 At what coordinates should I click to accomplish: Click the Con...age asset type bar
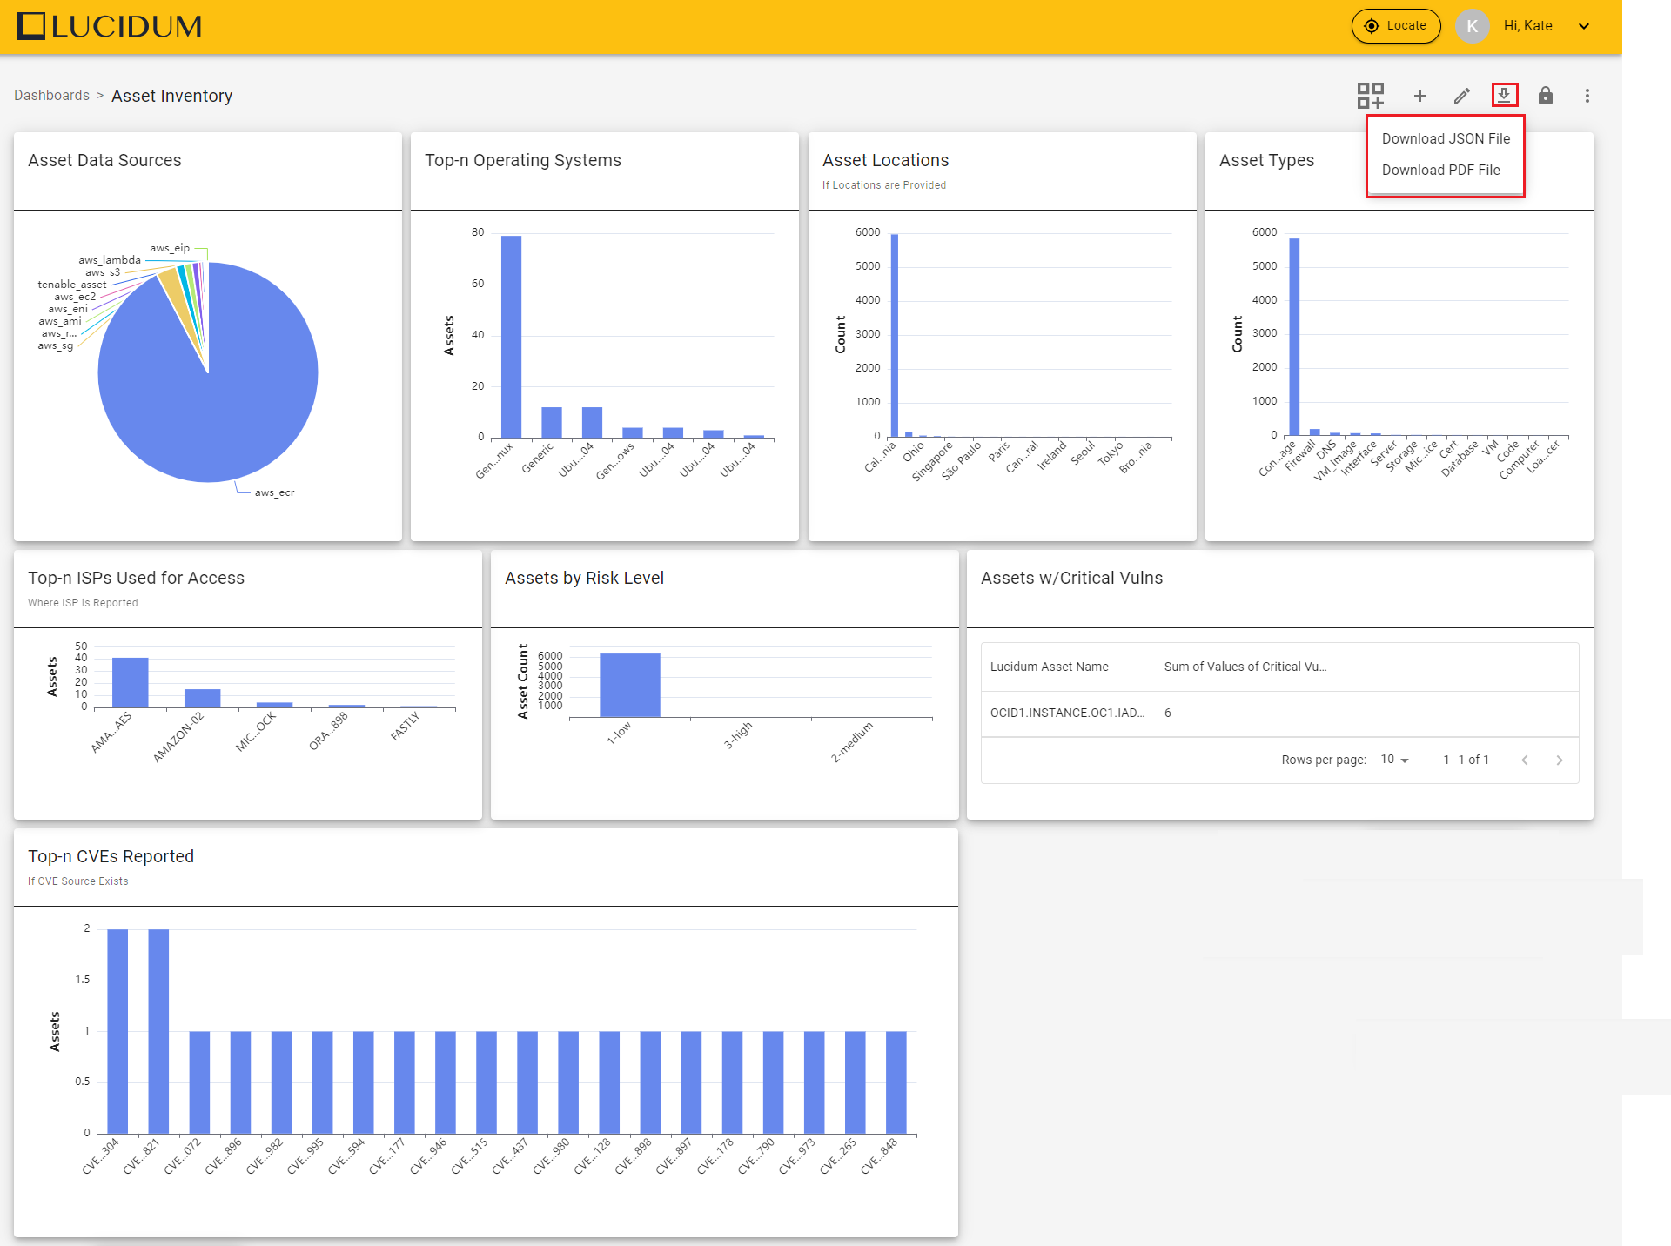(1294, 337)
